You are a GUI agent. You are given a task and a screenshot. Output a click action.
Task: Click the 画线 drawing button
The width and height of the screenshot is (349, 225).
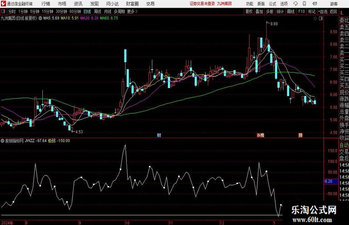(x=291, y=11)
